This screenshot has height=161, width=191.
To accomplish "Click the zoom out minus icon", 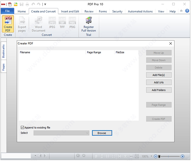I will (x=156, y=156).
